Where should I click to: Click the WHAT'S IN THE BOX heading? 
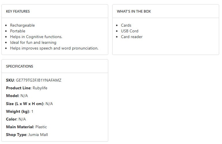(134, 11)
